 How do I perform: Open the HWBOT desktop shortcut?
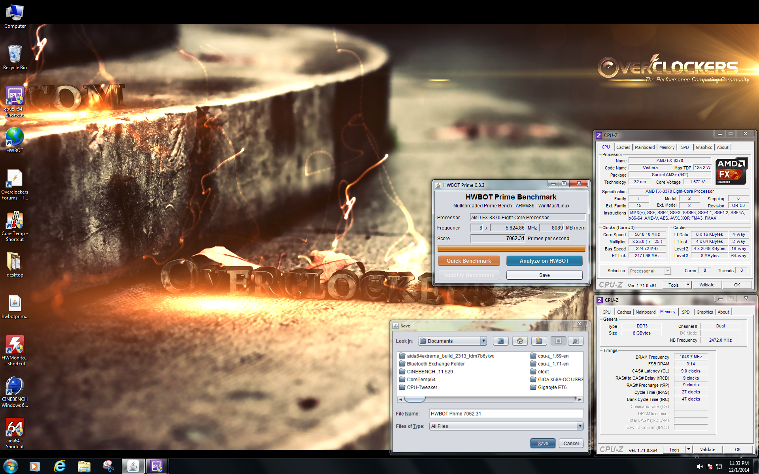tap(15, 140)
